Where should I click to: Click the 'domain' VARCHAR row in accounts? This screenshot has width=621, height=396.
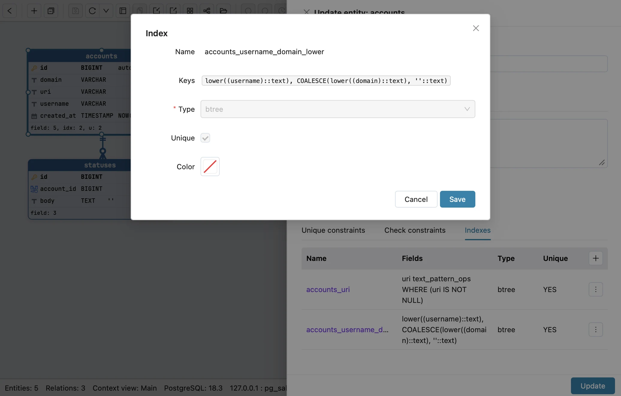[79, 80]
